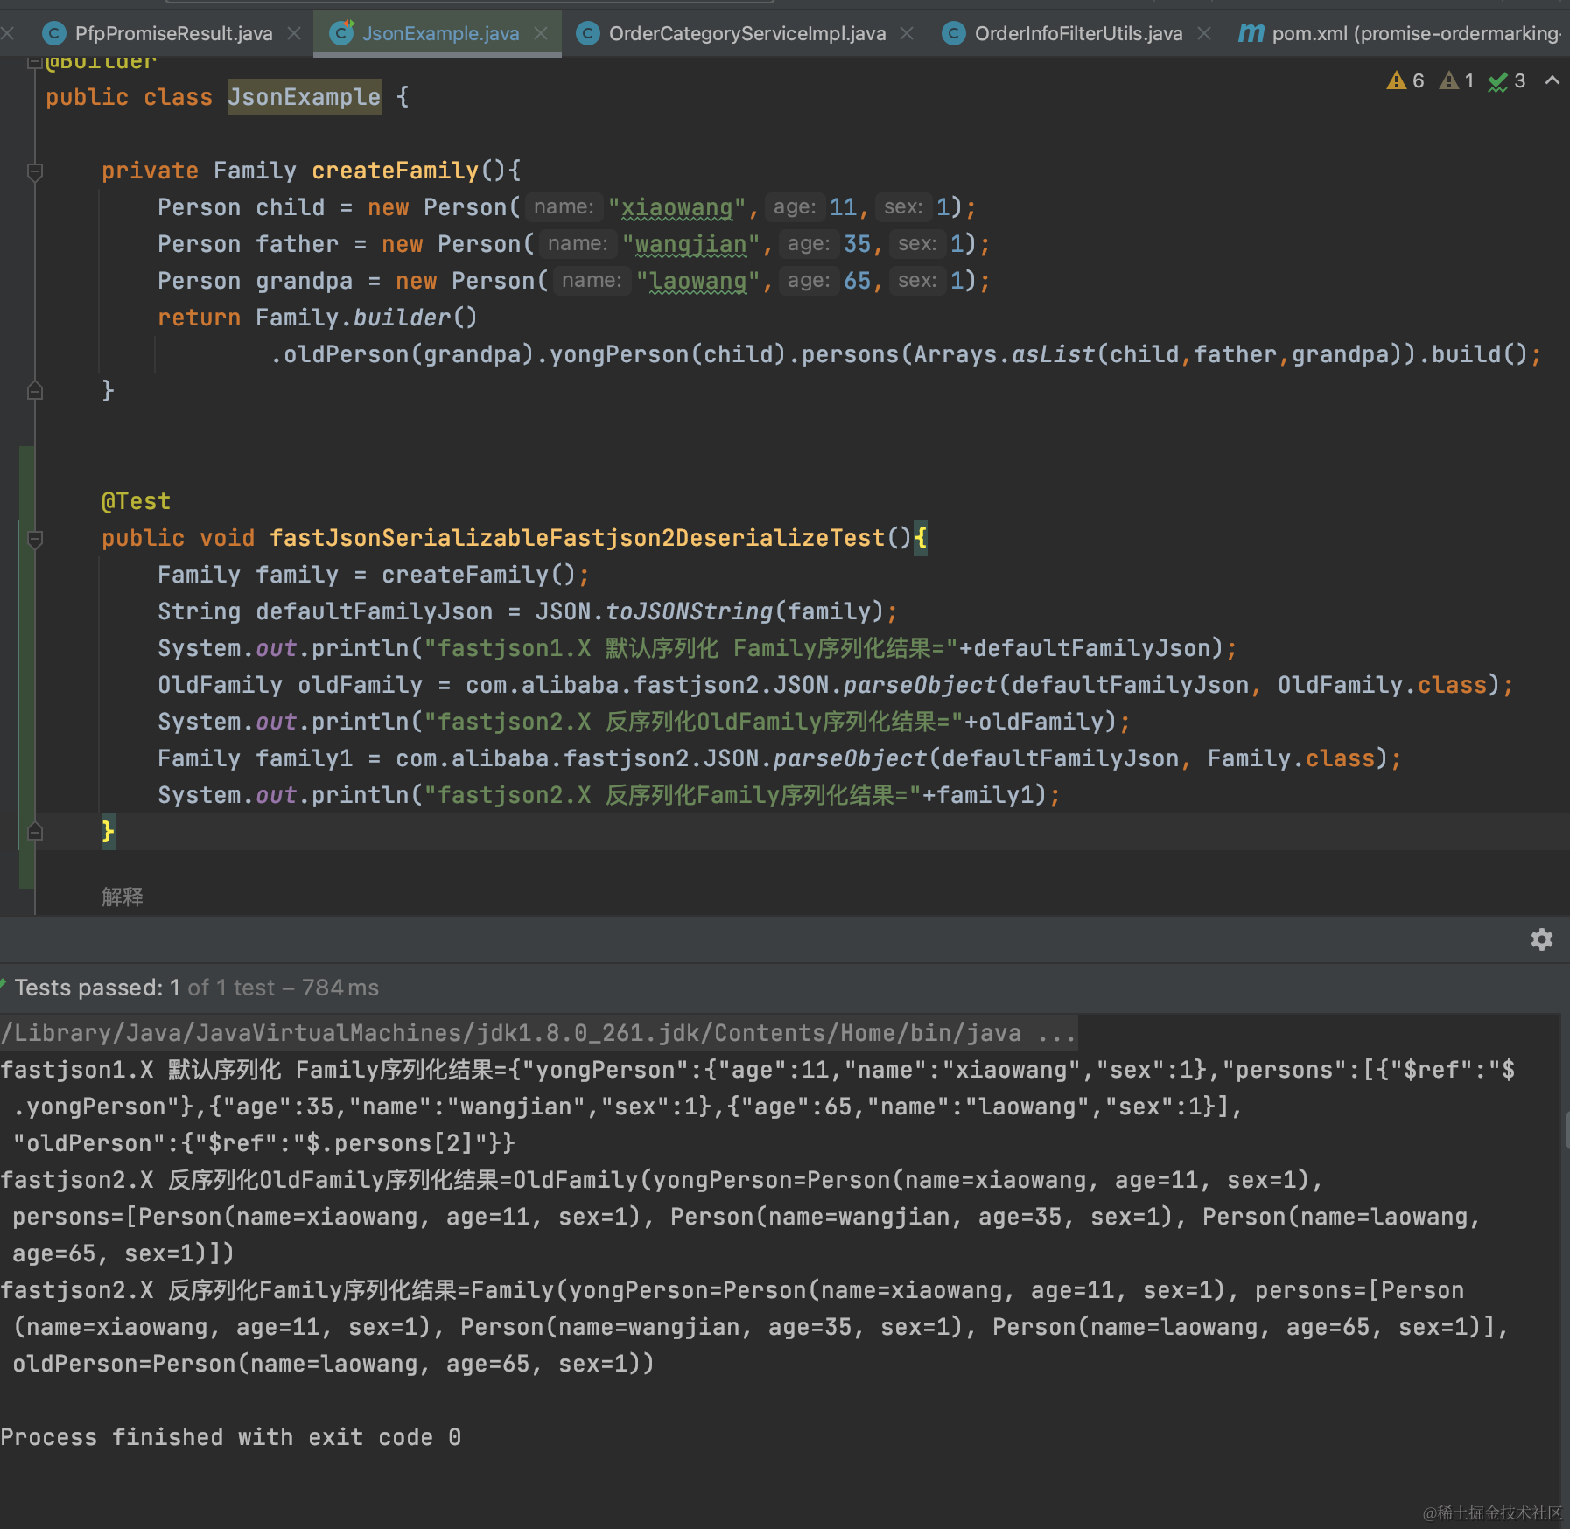Open the test runner settings gear
Screen dimensions: 1570x1529
click(1542, 939)
